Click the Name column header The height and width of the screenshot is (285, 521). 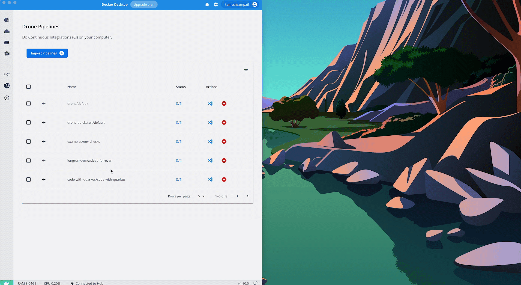pyautogui.click(x=72, y=87)
